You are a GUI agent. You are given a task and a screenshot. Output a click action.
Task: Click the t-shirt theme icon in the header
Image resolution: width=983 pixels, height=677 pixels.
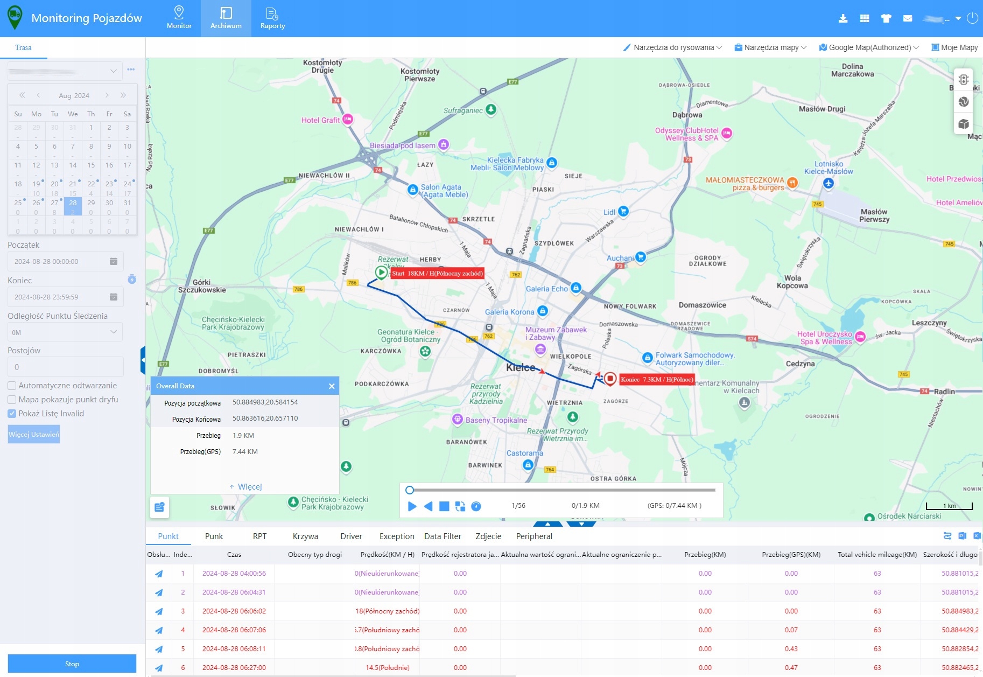tap(886, 18)
